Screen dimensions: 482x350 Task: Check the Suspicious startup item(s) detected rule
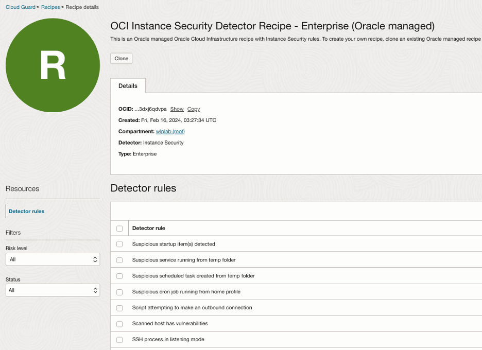(x=119, y=244)
